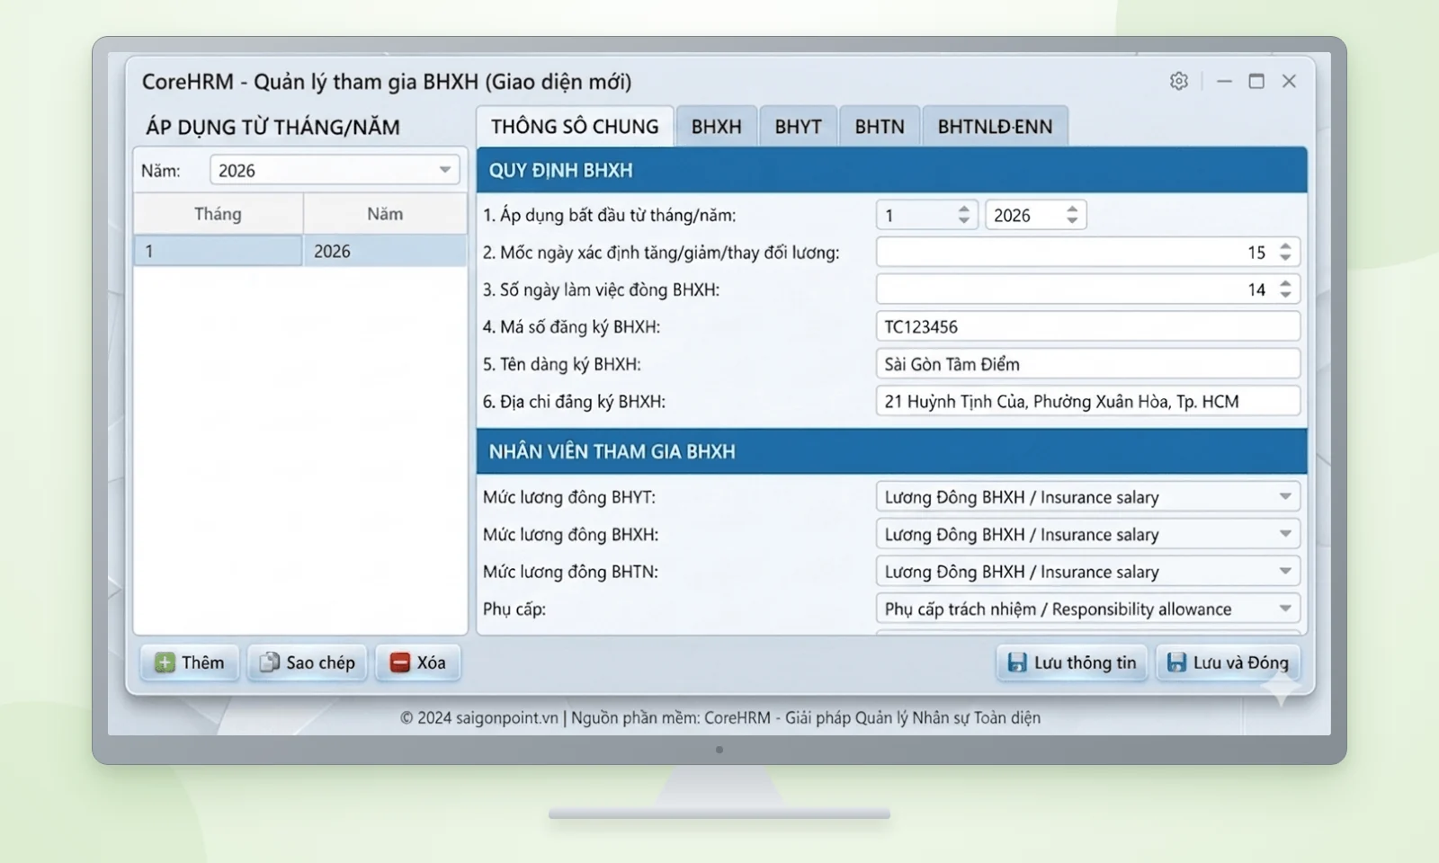
Task: Select month cell 1 in table row
Action: pyautogui.click(x=218, y=251)
